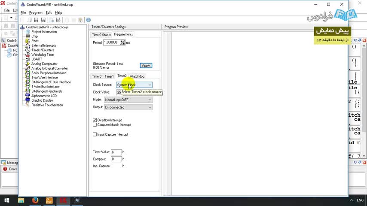The width and height of the screenshot is (367, 206).
Task: Open the File menu in CodeWizardAVR
Action: [23, 12]
